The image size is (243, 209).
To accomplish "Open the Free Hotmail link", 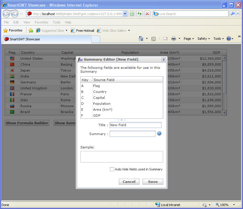I will click(x=82, y=31).
